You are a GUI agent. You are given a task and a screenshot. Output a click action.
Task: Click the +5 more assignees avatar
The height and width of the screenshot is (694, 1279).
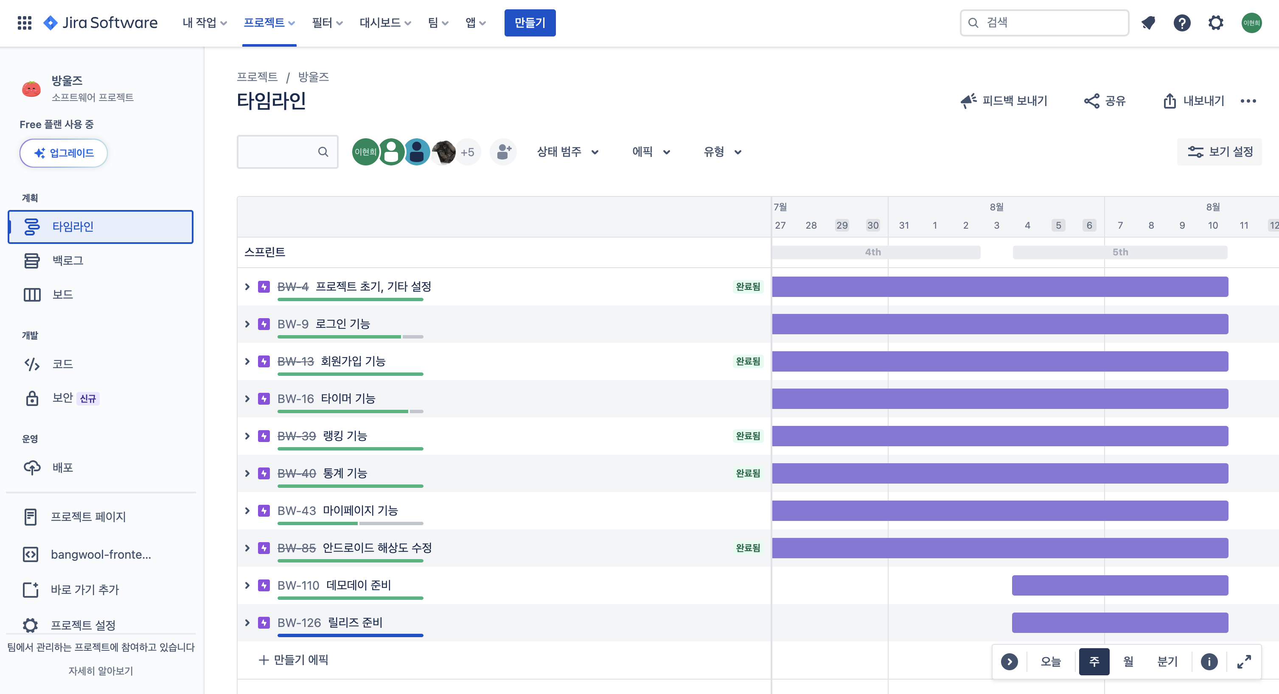tap(468, 152)
